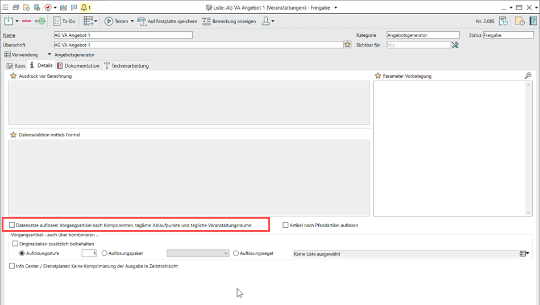Switch to the Dokumentation tab

78,66
